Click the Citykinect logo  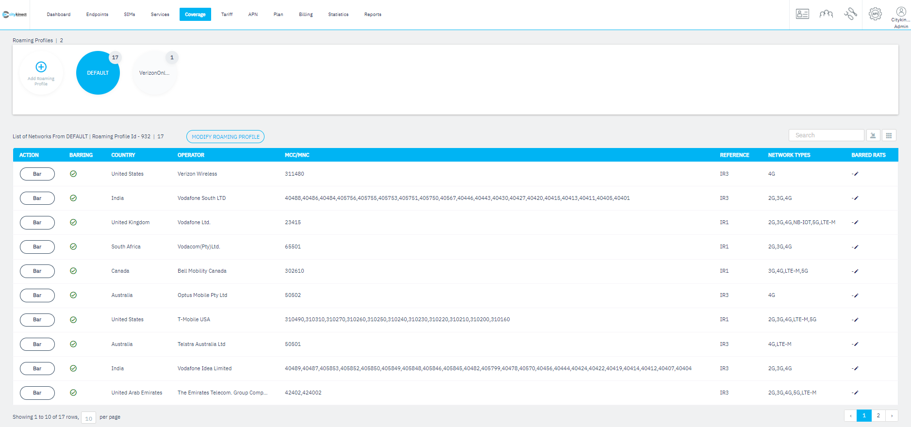15,15
